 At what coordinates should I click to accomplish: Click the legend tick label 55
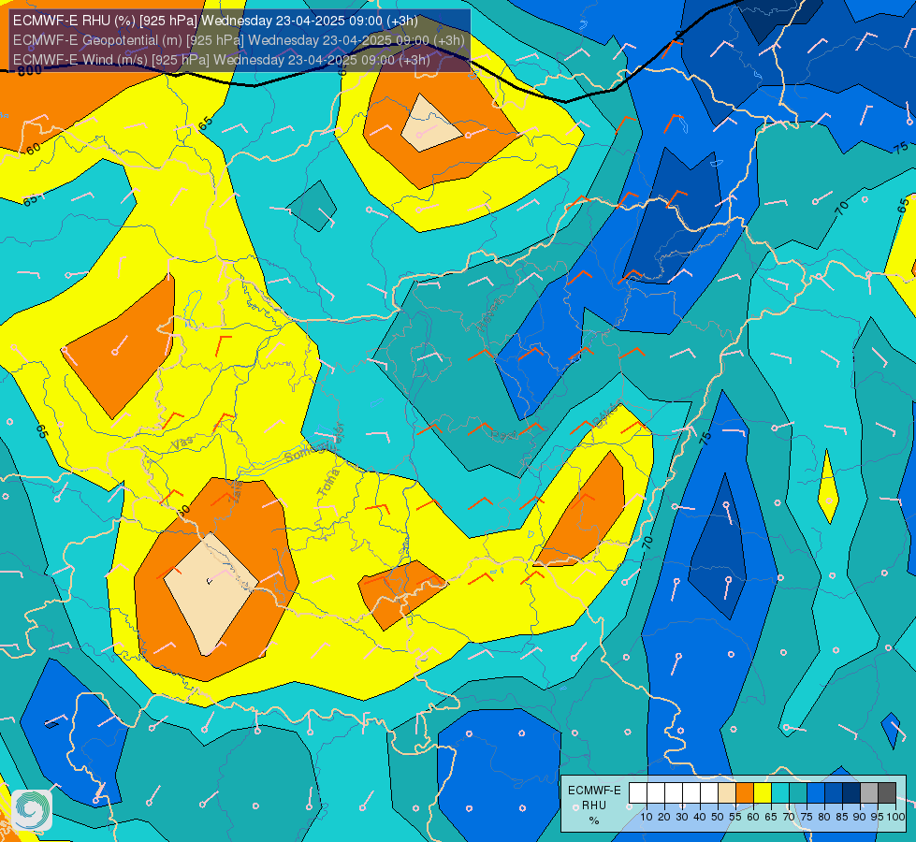click(735, 817)
